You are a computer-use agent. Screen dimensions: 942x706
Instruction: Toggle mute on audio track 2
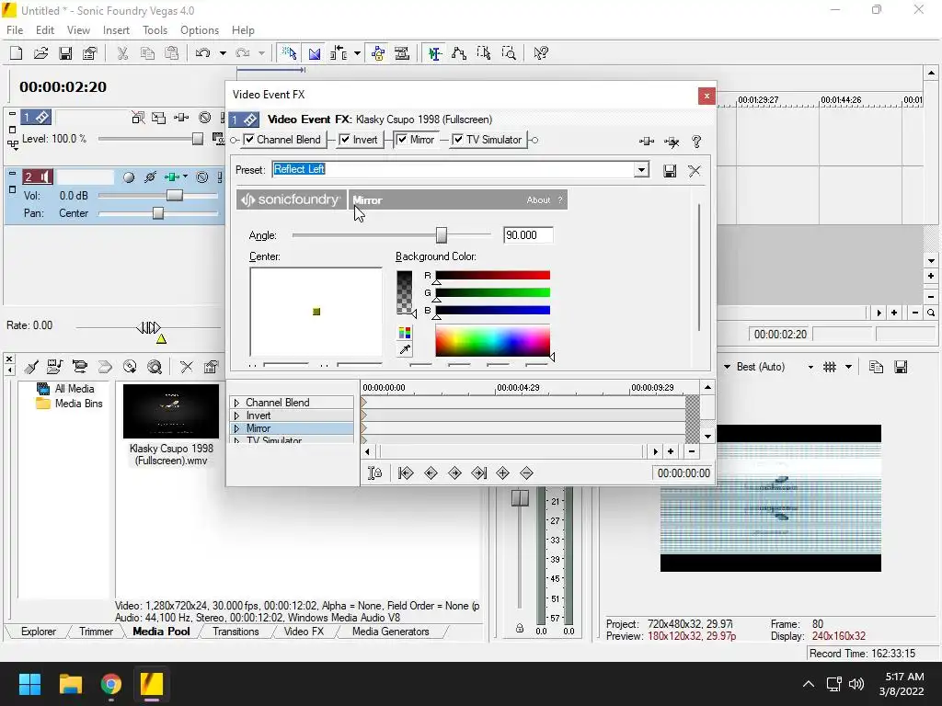click(x=202, y=177)
